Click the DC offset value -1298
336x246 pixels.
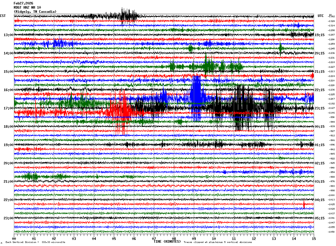pyautogui.click(x=331, y=30)
